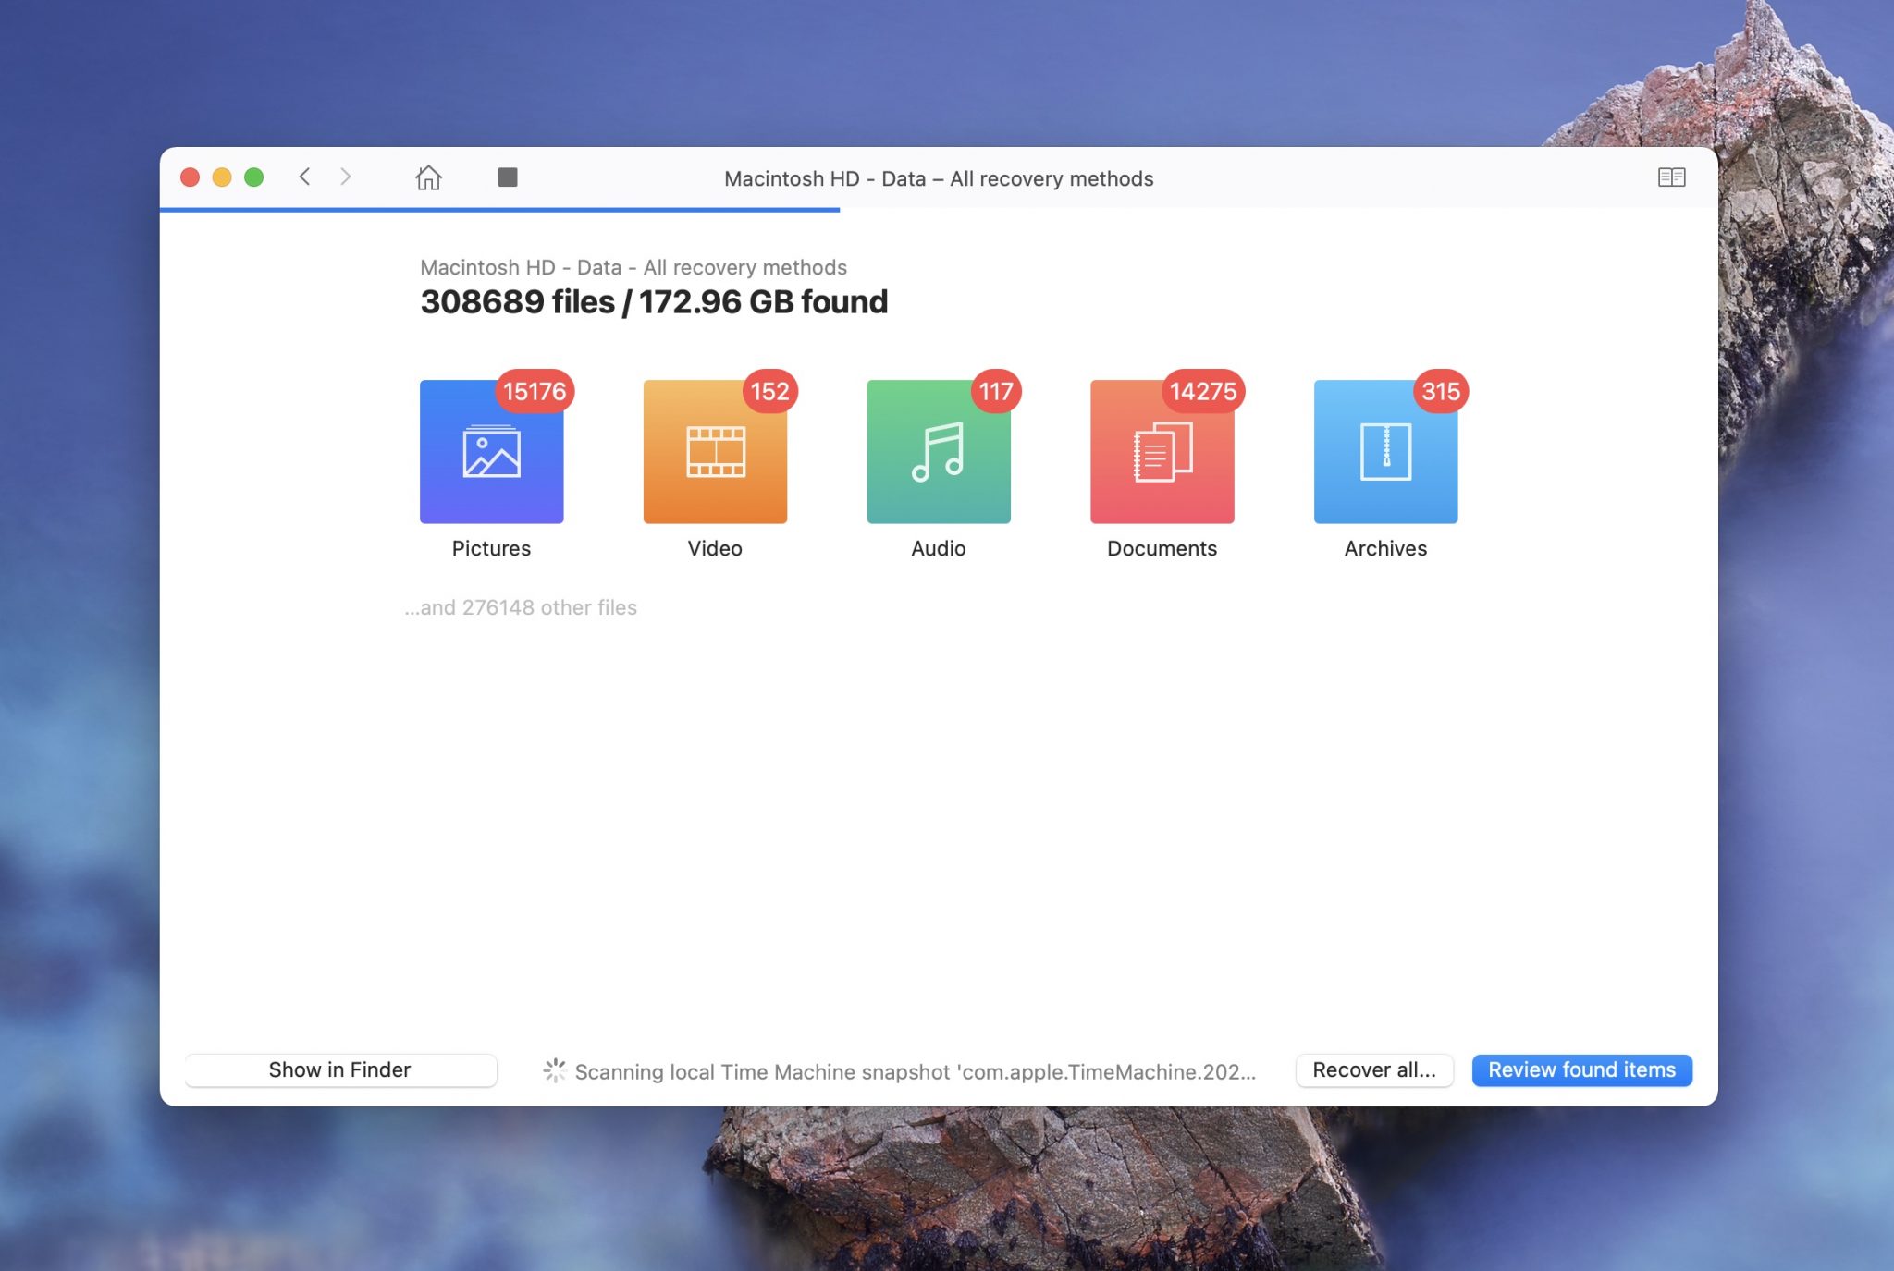This screenshot has height=1271, width=1894.
Task: Stop the scan with the square button
Action: pos(507,177)
